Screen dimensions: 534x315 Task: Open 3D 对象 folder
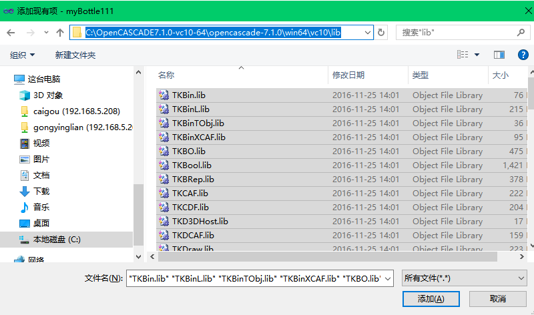coord(41,95)
